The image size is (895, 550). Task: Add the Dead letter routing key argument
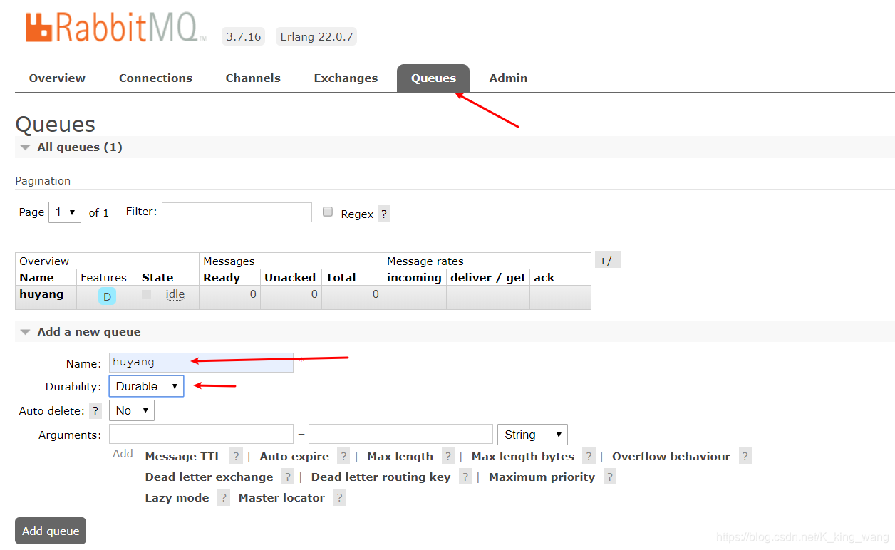pos(381,477)
